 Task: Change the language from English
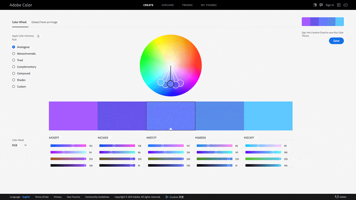(26, 197)
